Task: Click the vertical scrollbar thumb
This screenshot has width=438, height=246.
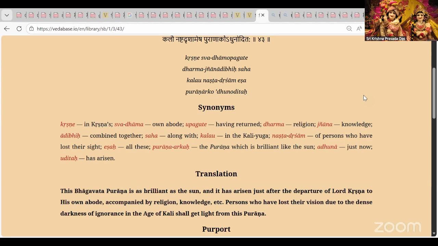Action: [434, 93]
